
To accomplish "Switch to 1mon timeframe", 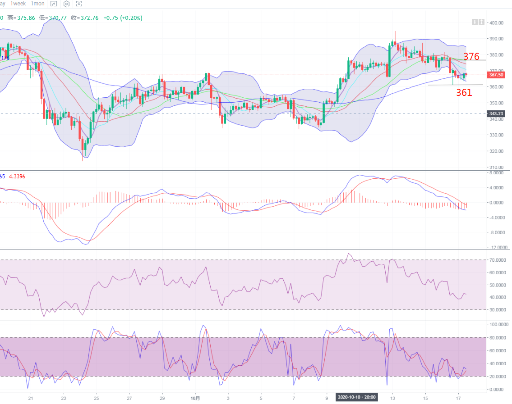I will pos(37,4).
